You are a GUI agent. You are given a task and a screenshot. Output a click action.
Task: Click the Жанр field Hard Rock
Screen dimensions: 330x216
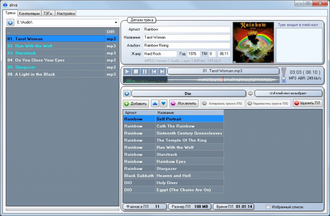pyautogui.click(x=160, y=53)
